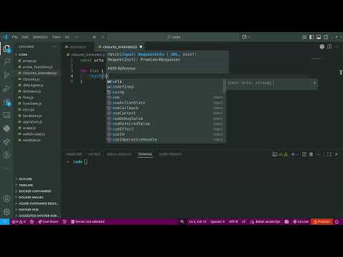Open the Extensions view with update badge

click(x=6, y=102)
